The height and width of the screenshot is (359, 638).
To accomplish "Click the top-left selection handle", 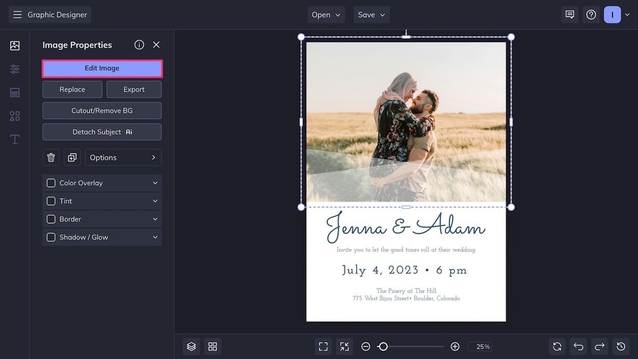I will 301,37.
